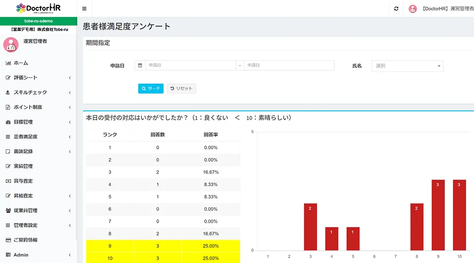Viewport: 474px width, 263px height.
Task: Click the 患者満足度 list icon
Action: [x=8, y=136]
